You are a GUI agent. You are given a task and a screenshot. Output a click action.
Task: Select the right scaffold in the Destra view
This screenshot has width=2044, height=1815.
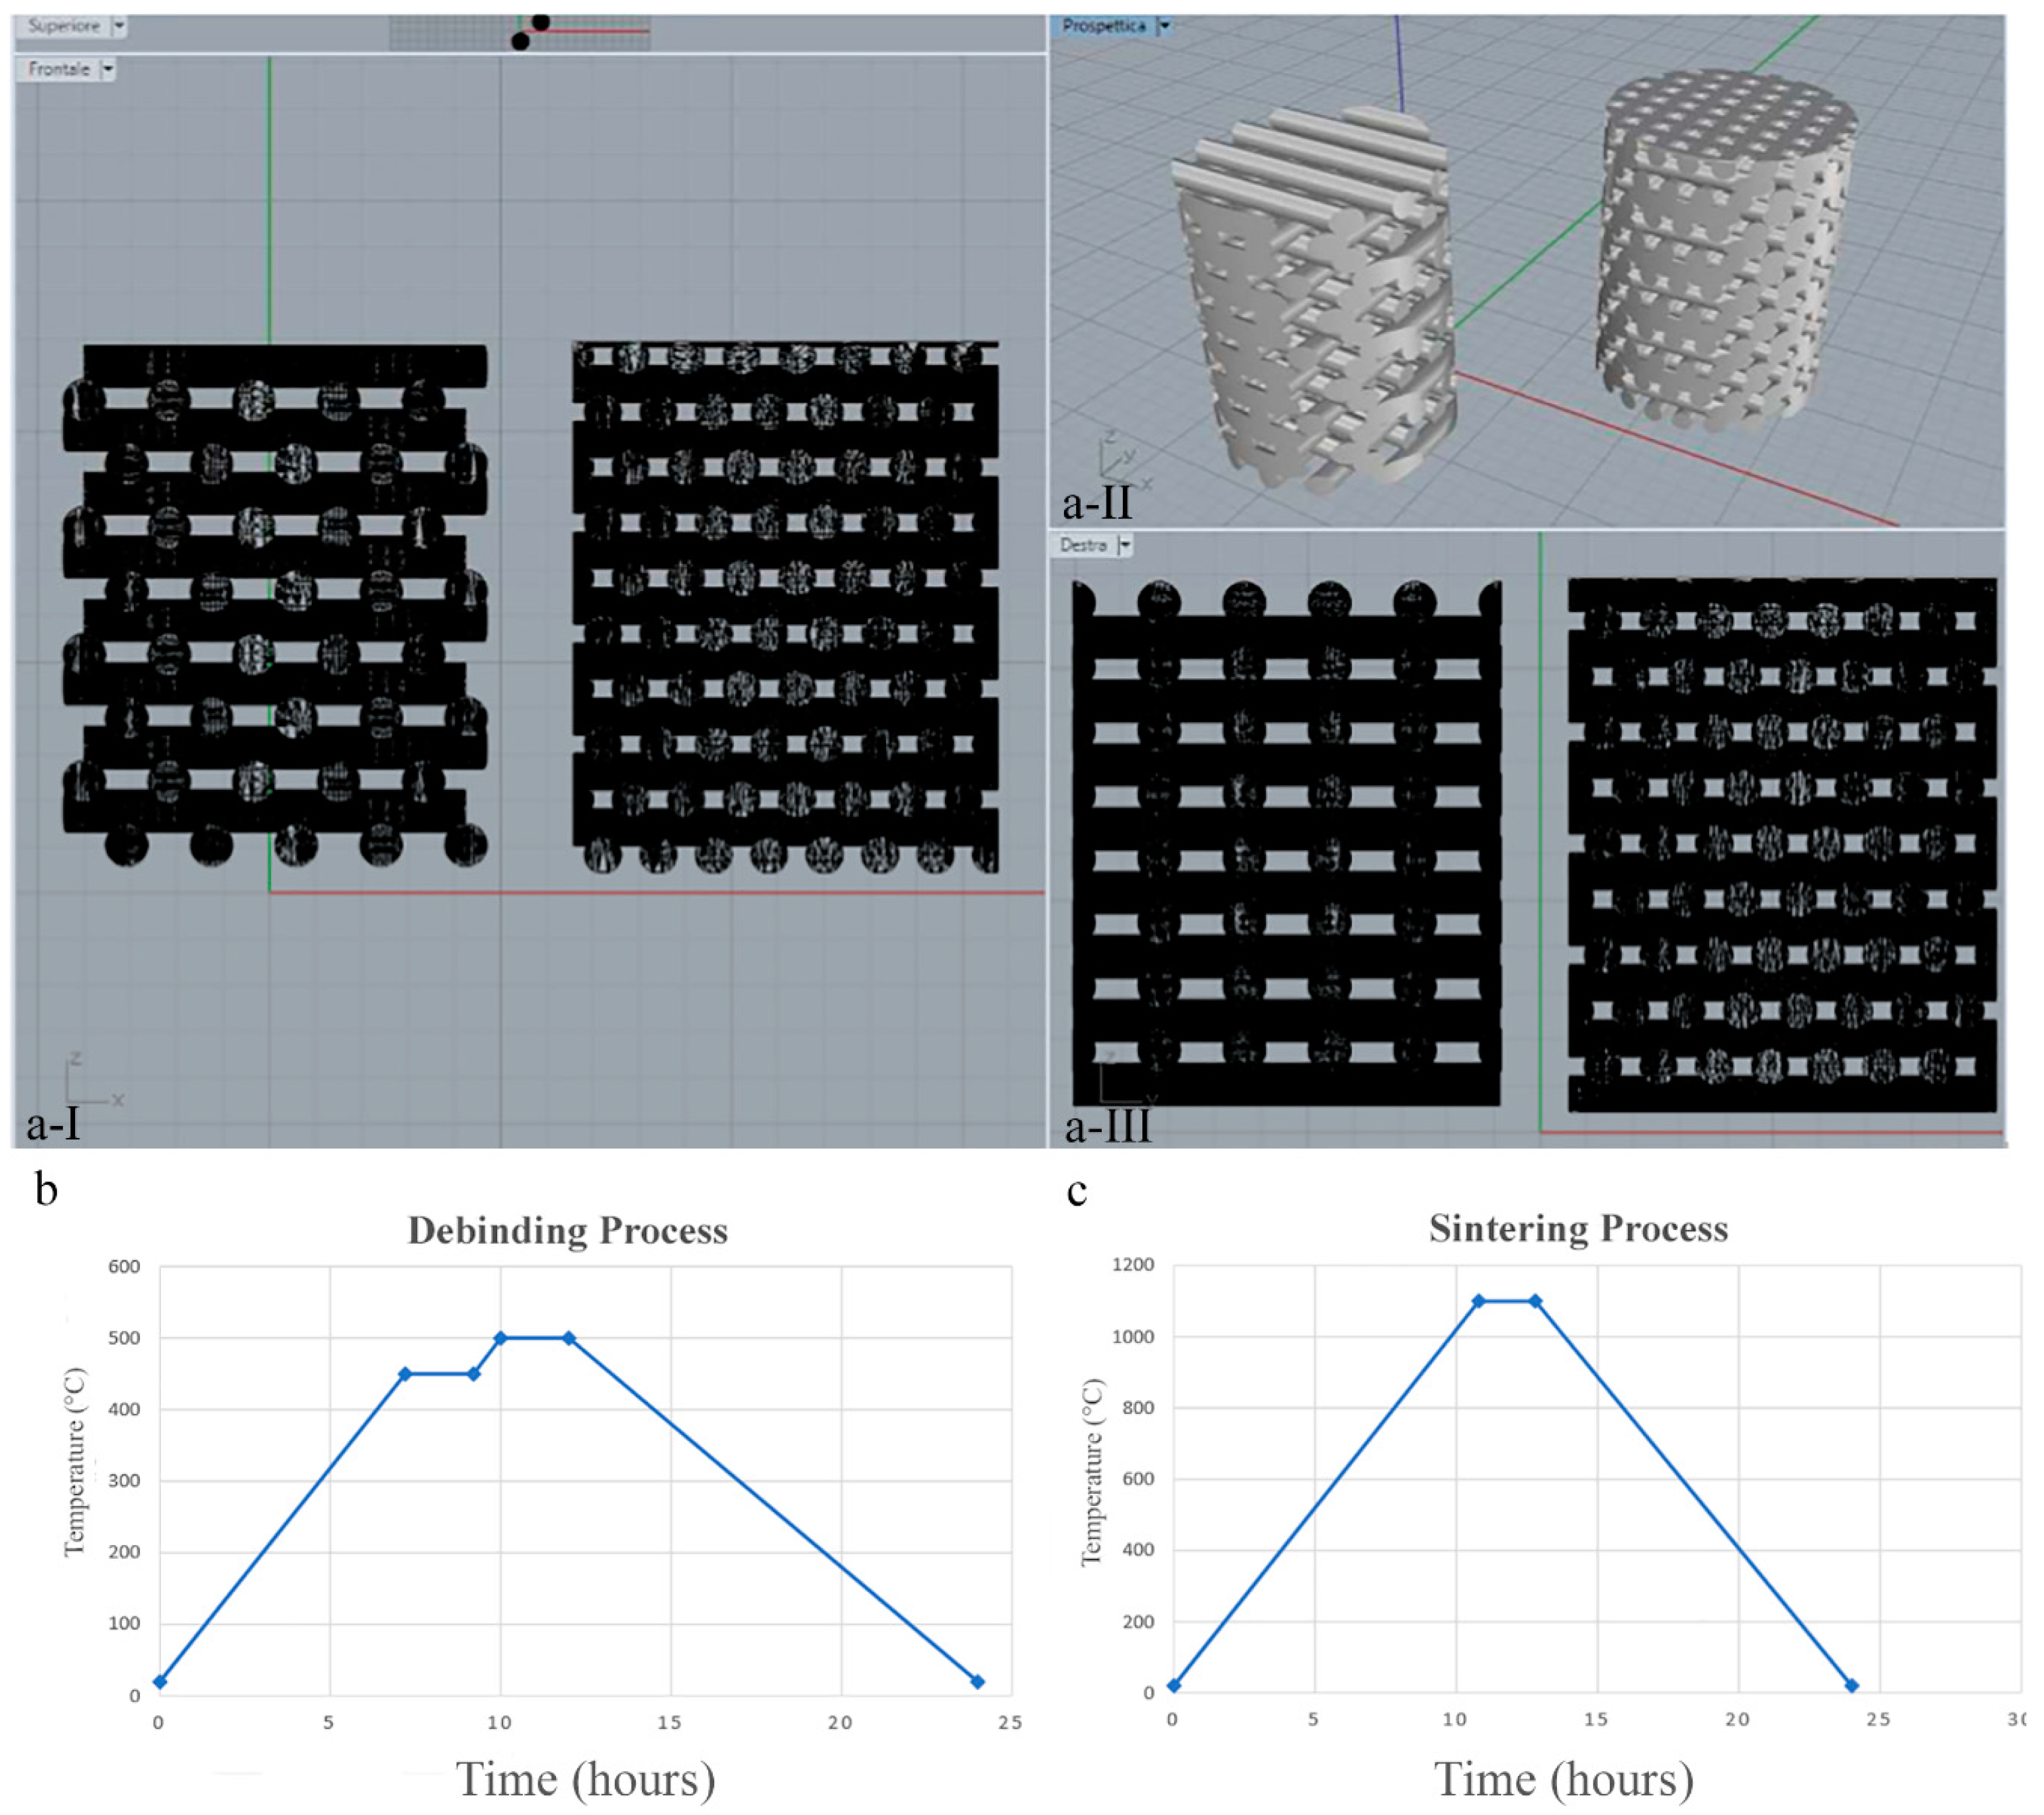coord(1782,844)
